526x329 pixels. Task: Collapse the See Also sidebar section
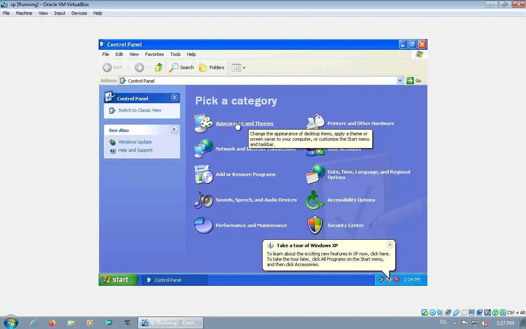(174, 130)
